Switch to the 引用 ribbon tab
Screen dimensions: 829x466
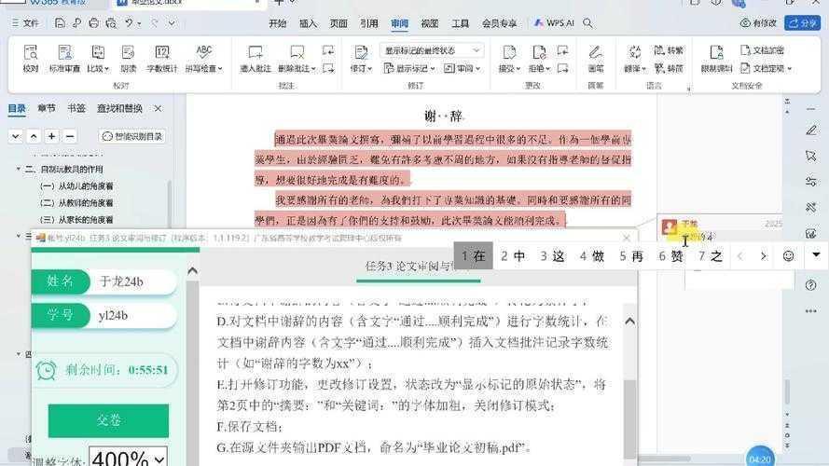click(x=369, y=23)
